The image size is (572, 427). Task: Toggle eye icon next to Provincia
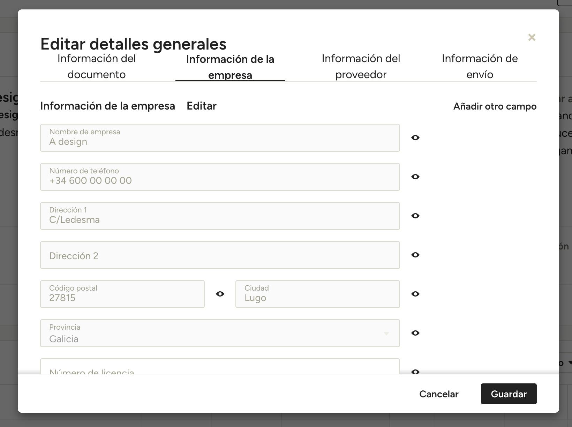[415, 333]
